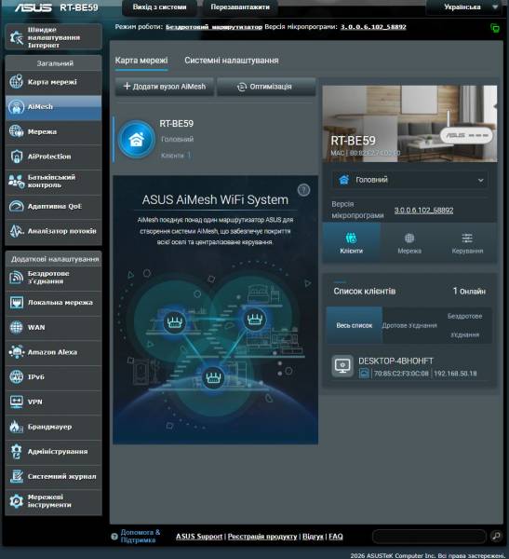
Task: Open the Допомога & Підтримка link
Action: point(141,536)
